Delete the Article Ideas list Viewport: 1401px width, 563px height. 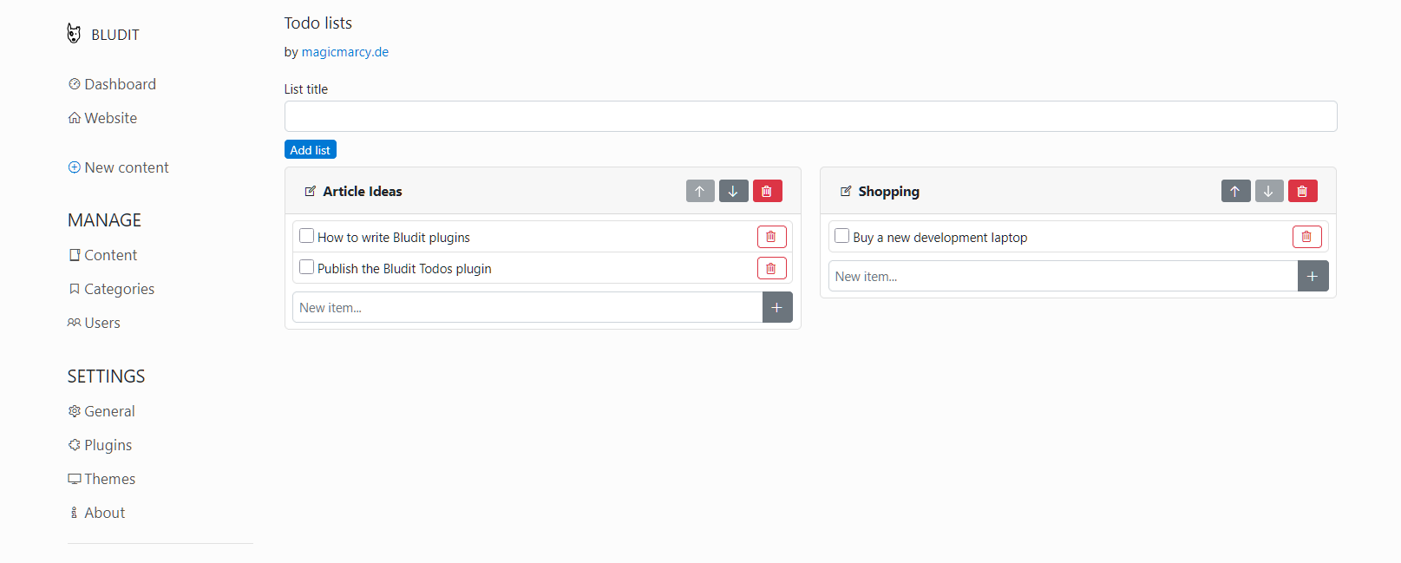[767, 191]
